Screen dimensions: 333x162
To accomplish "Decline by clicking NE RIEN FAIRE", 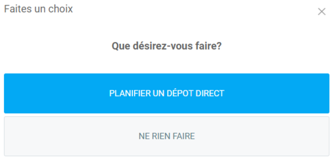I will tap(167, 136).
